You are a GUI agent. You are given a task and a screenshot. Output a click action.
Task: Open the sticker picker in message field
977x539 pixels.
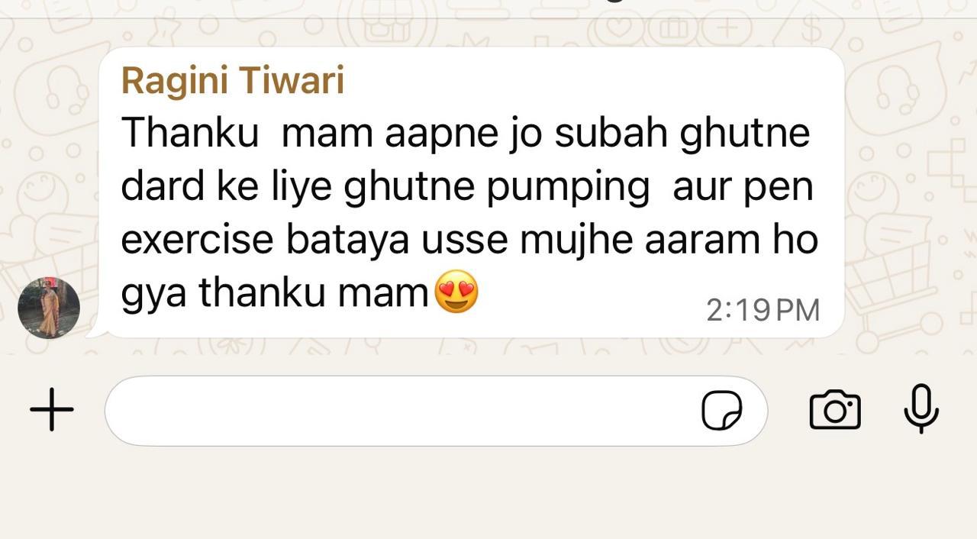click(721, 411)
